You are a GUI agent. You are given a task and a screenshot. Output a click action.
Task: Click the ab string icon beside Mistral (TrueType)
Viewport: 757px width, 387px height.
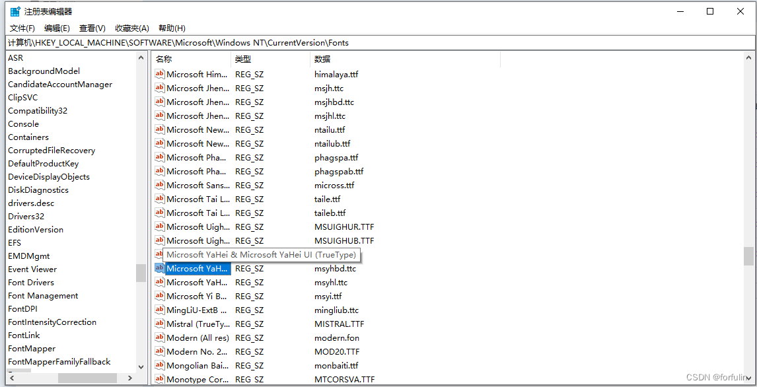pyautogui.click(x=159, y=324)
